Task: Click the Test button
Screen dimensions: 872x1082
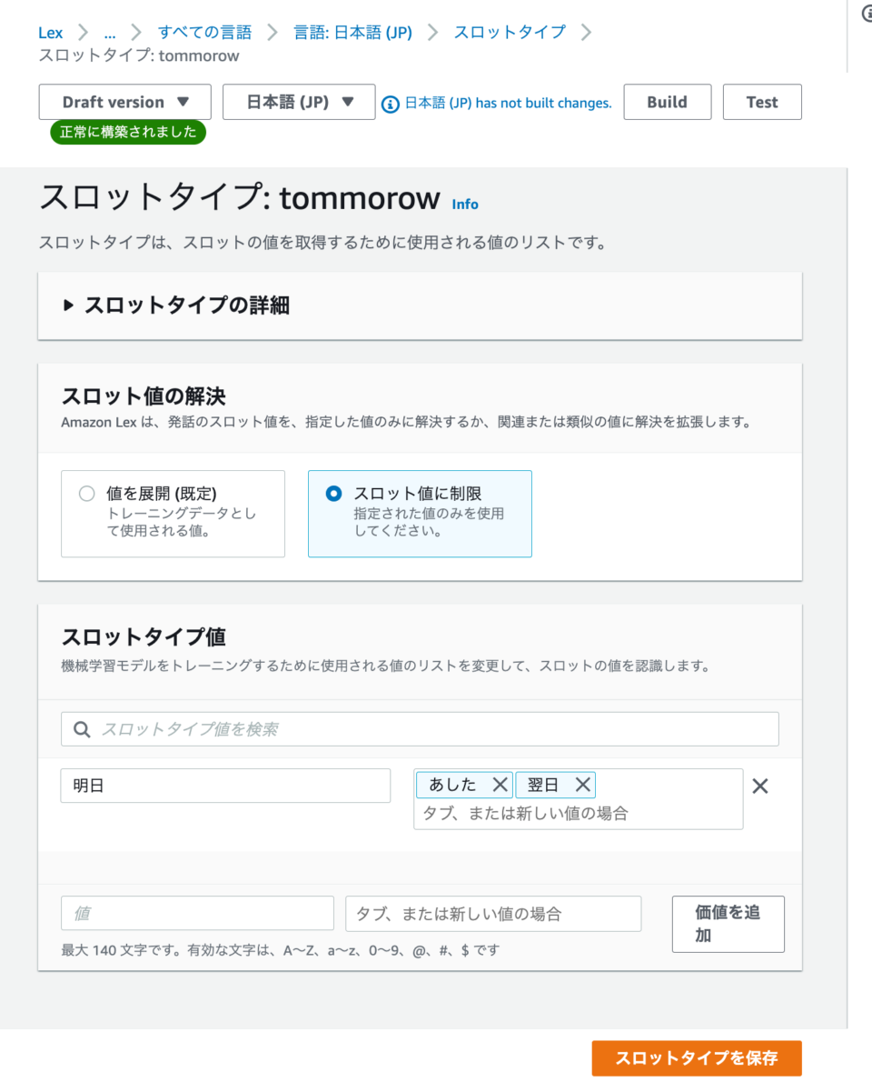Action: click(x=761, y=102)
